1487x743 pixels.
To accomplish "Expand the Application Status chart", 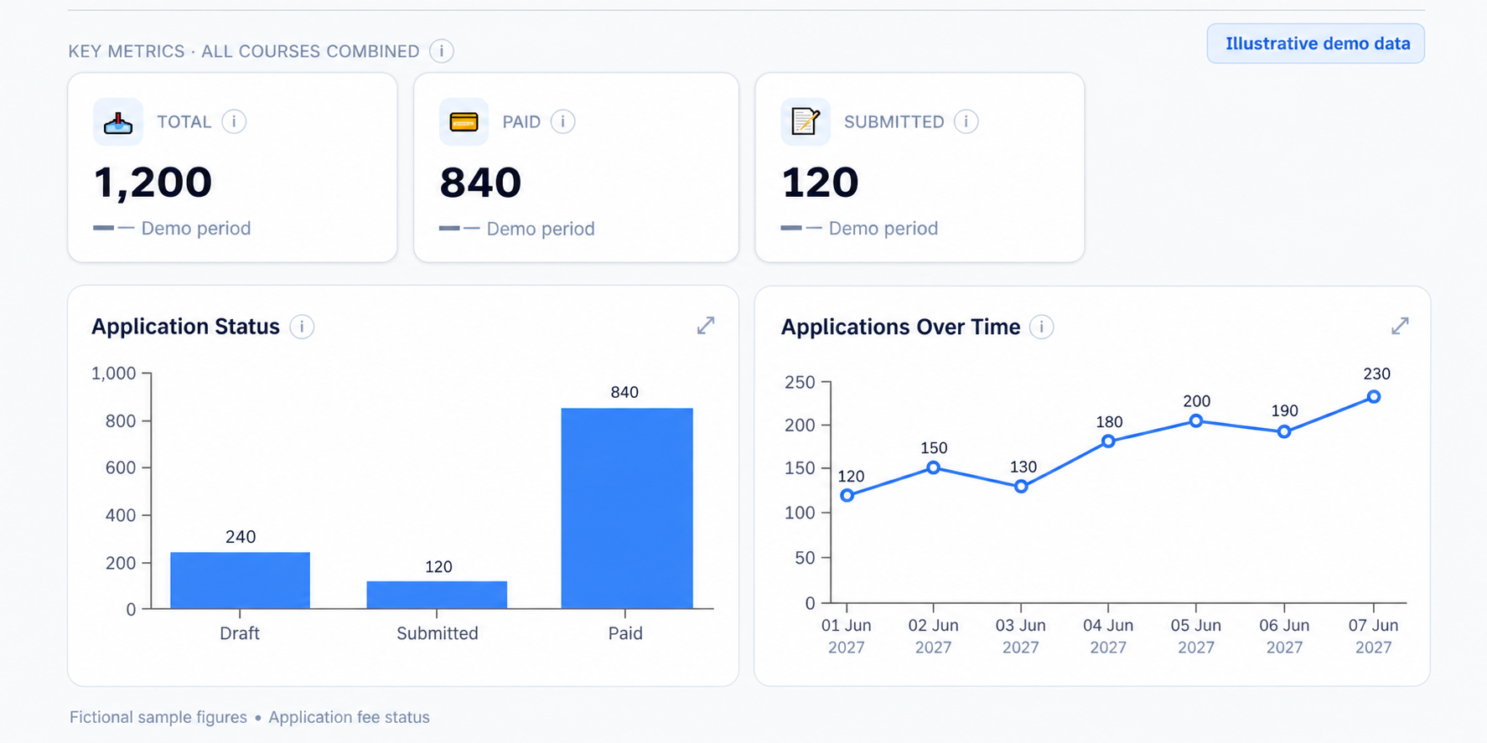I will click(x=706, y=326).
